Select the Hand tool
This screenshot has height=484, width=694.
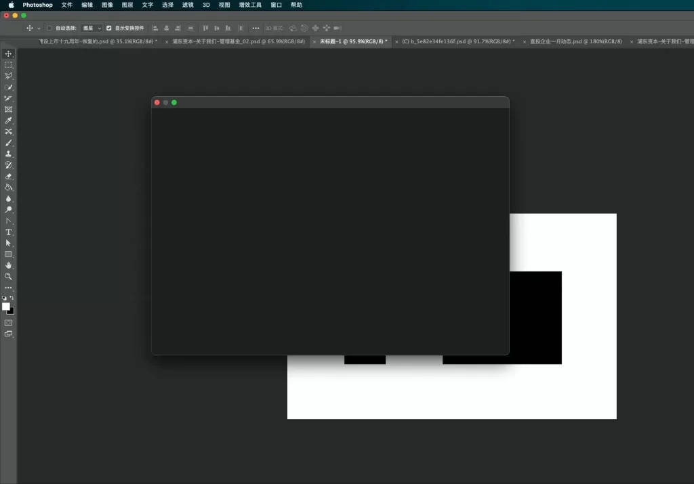pos(8,265)
